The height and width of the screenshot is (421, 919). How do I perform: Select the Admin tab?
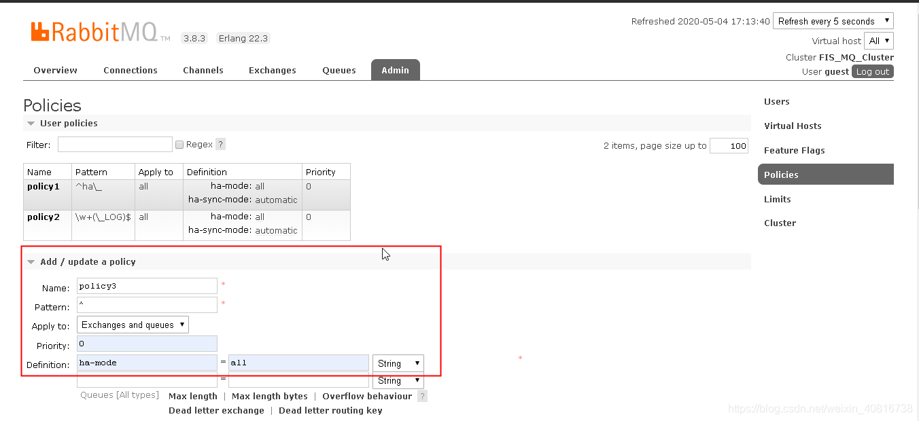click(x=396, y=70)
